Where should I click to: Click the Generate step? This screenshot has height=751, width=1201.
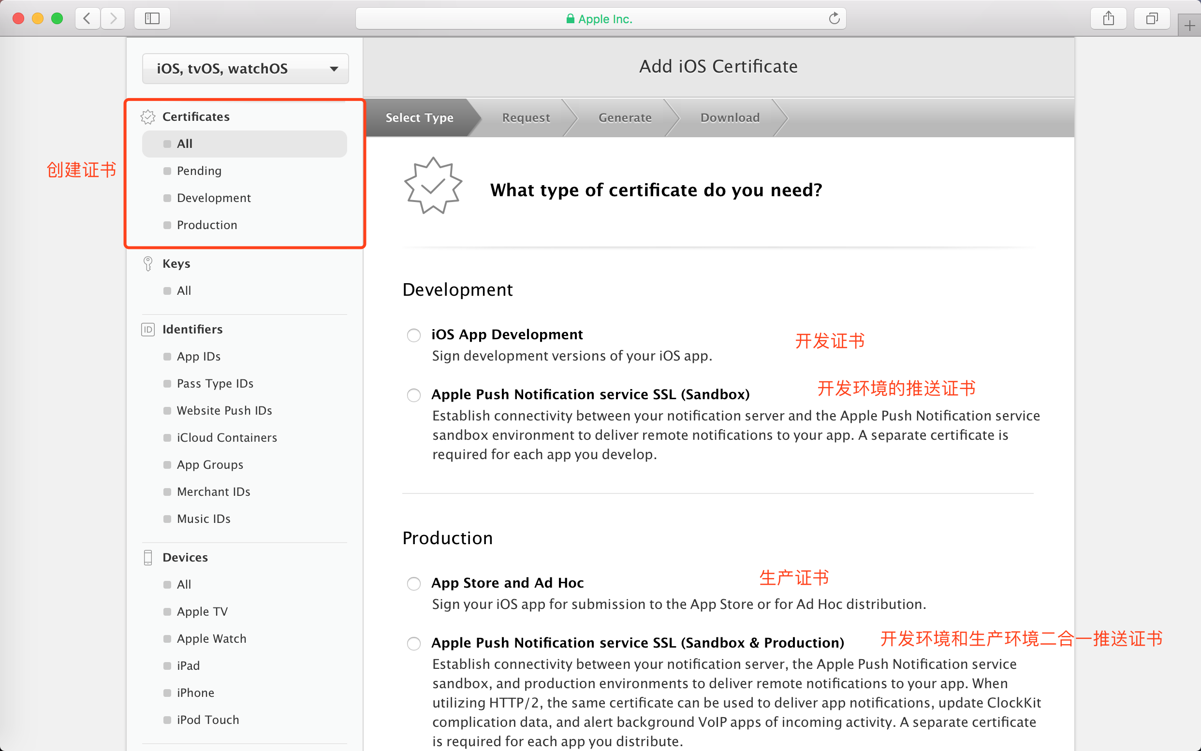coord(625,118)
